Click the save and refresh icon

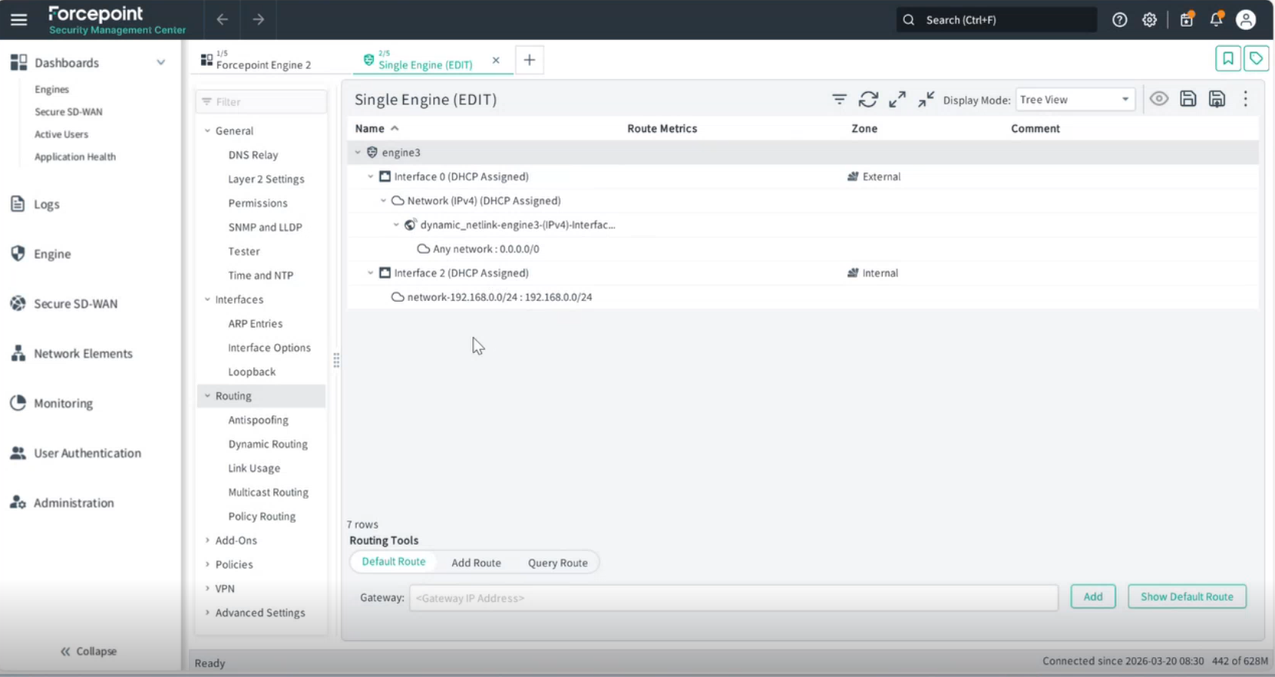(1217, 99)
